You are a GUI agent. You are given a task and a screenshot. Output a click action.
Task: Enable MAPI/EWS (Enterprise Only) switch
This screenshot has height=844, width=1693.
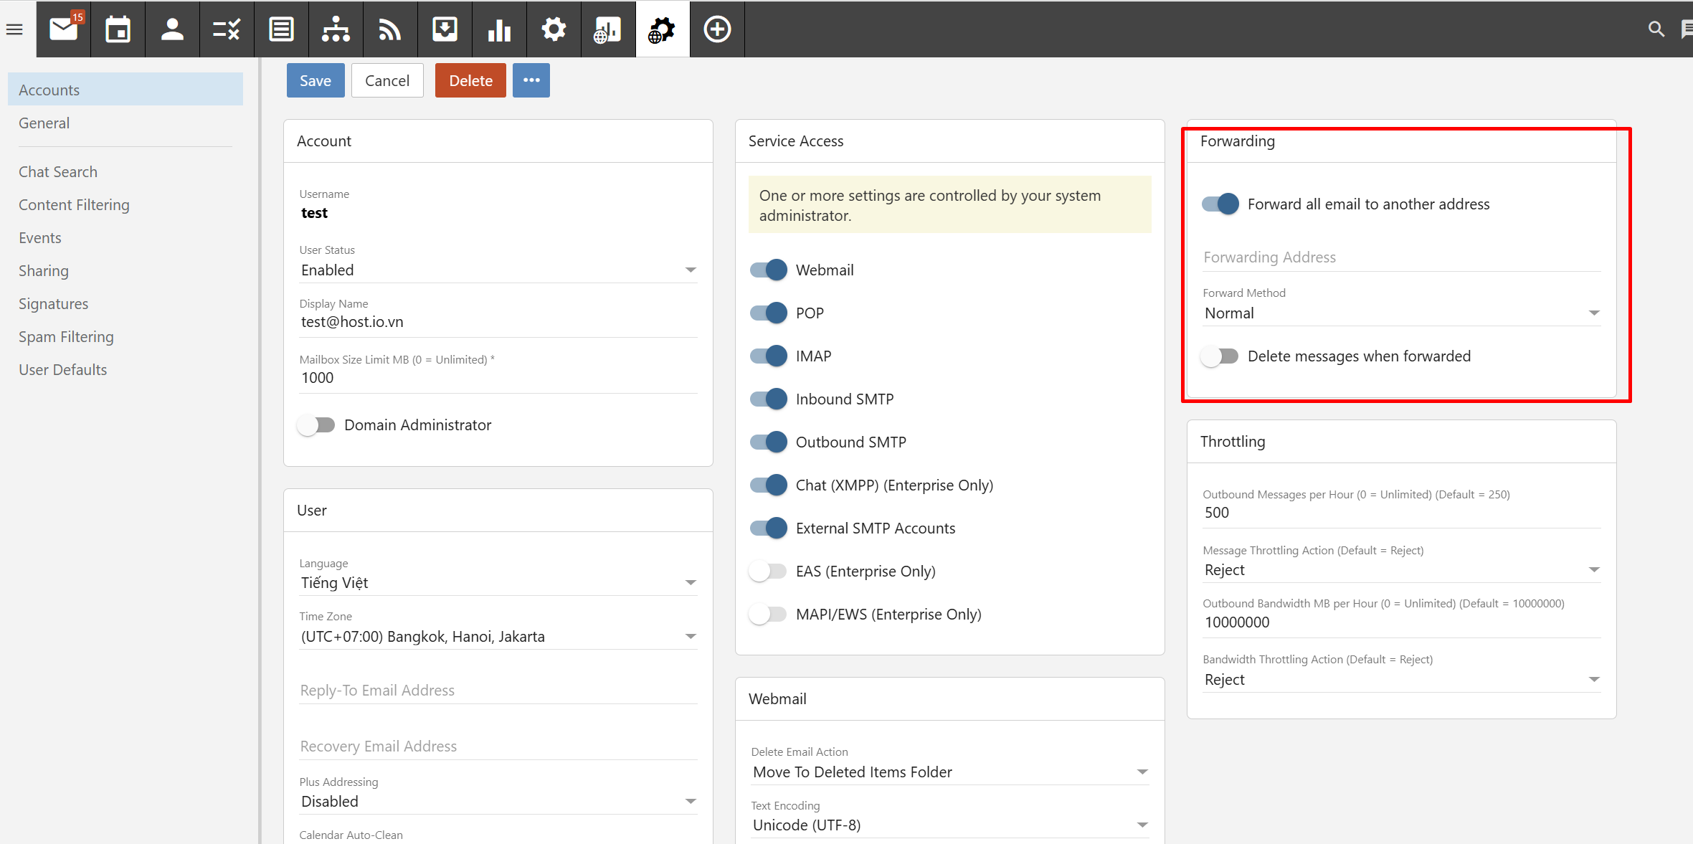[x=768, y=615]
